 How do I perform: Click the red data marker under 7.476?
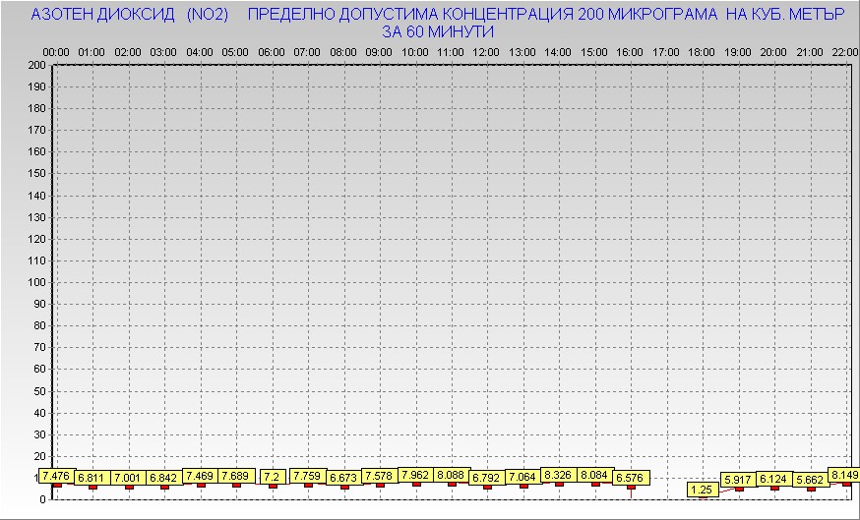click(57, 485)
